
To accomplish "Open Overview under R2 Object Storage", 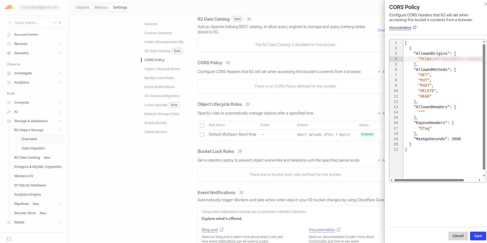I will (x=41, y=139).
